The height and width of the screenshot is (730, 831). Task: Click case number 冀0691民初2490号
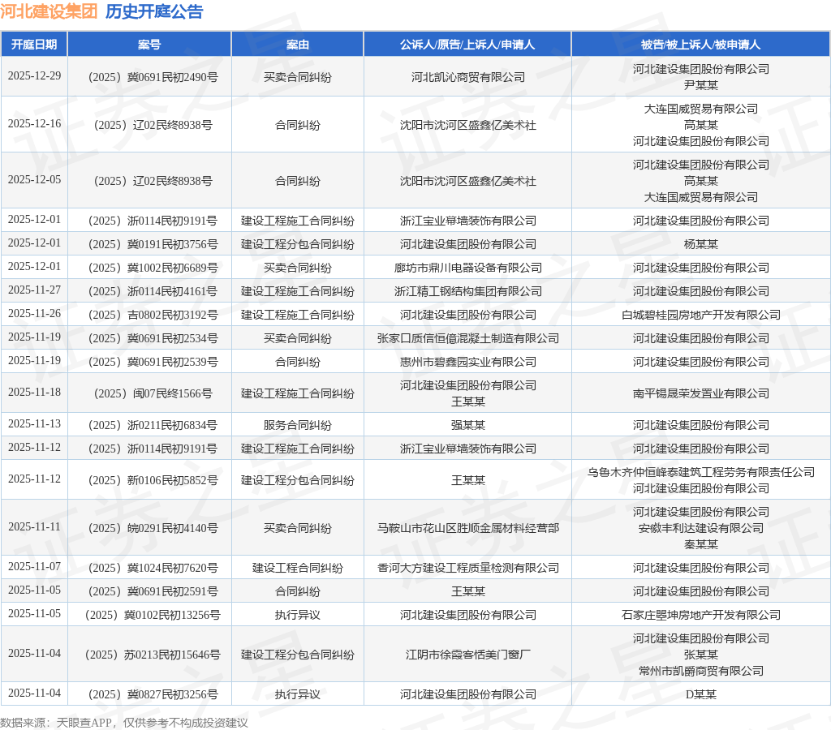(153, 77)
